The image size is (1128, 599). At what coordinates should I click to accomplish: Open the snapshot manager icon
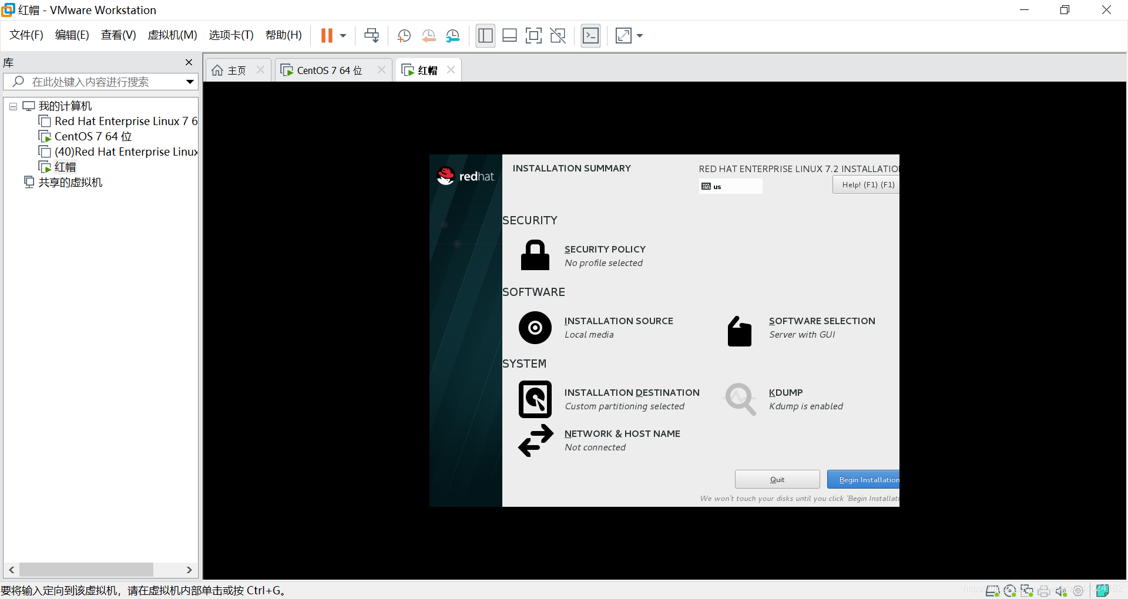point(452,36)
